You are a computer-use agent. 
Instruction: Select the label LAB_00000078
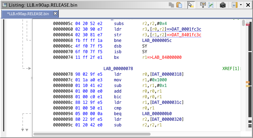pyautogui.click(x=118, y=68)
